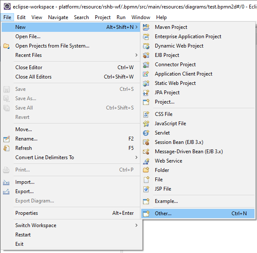
Task: Click the Connector Project icon
Action: coord(146,65)
